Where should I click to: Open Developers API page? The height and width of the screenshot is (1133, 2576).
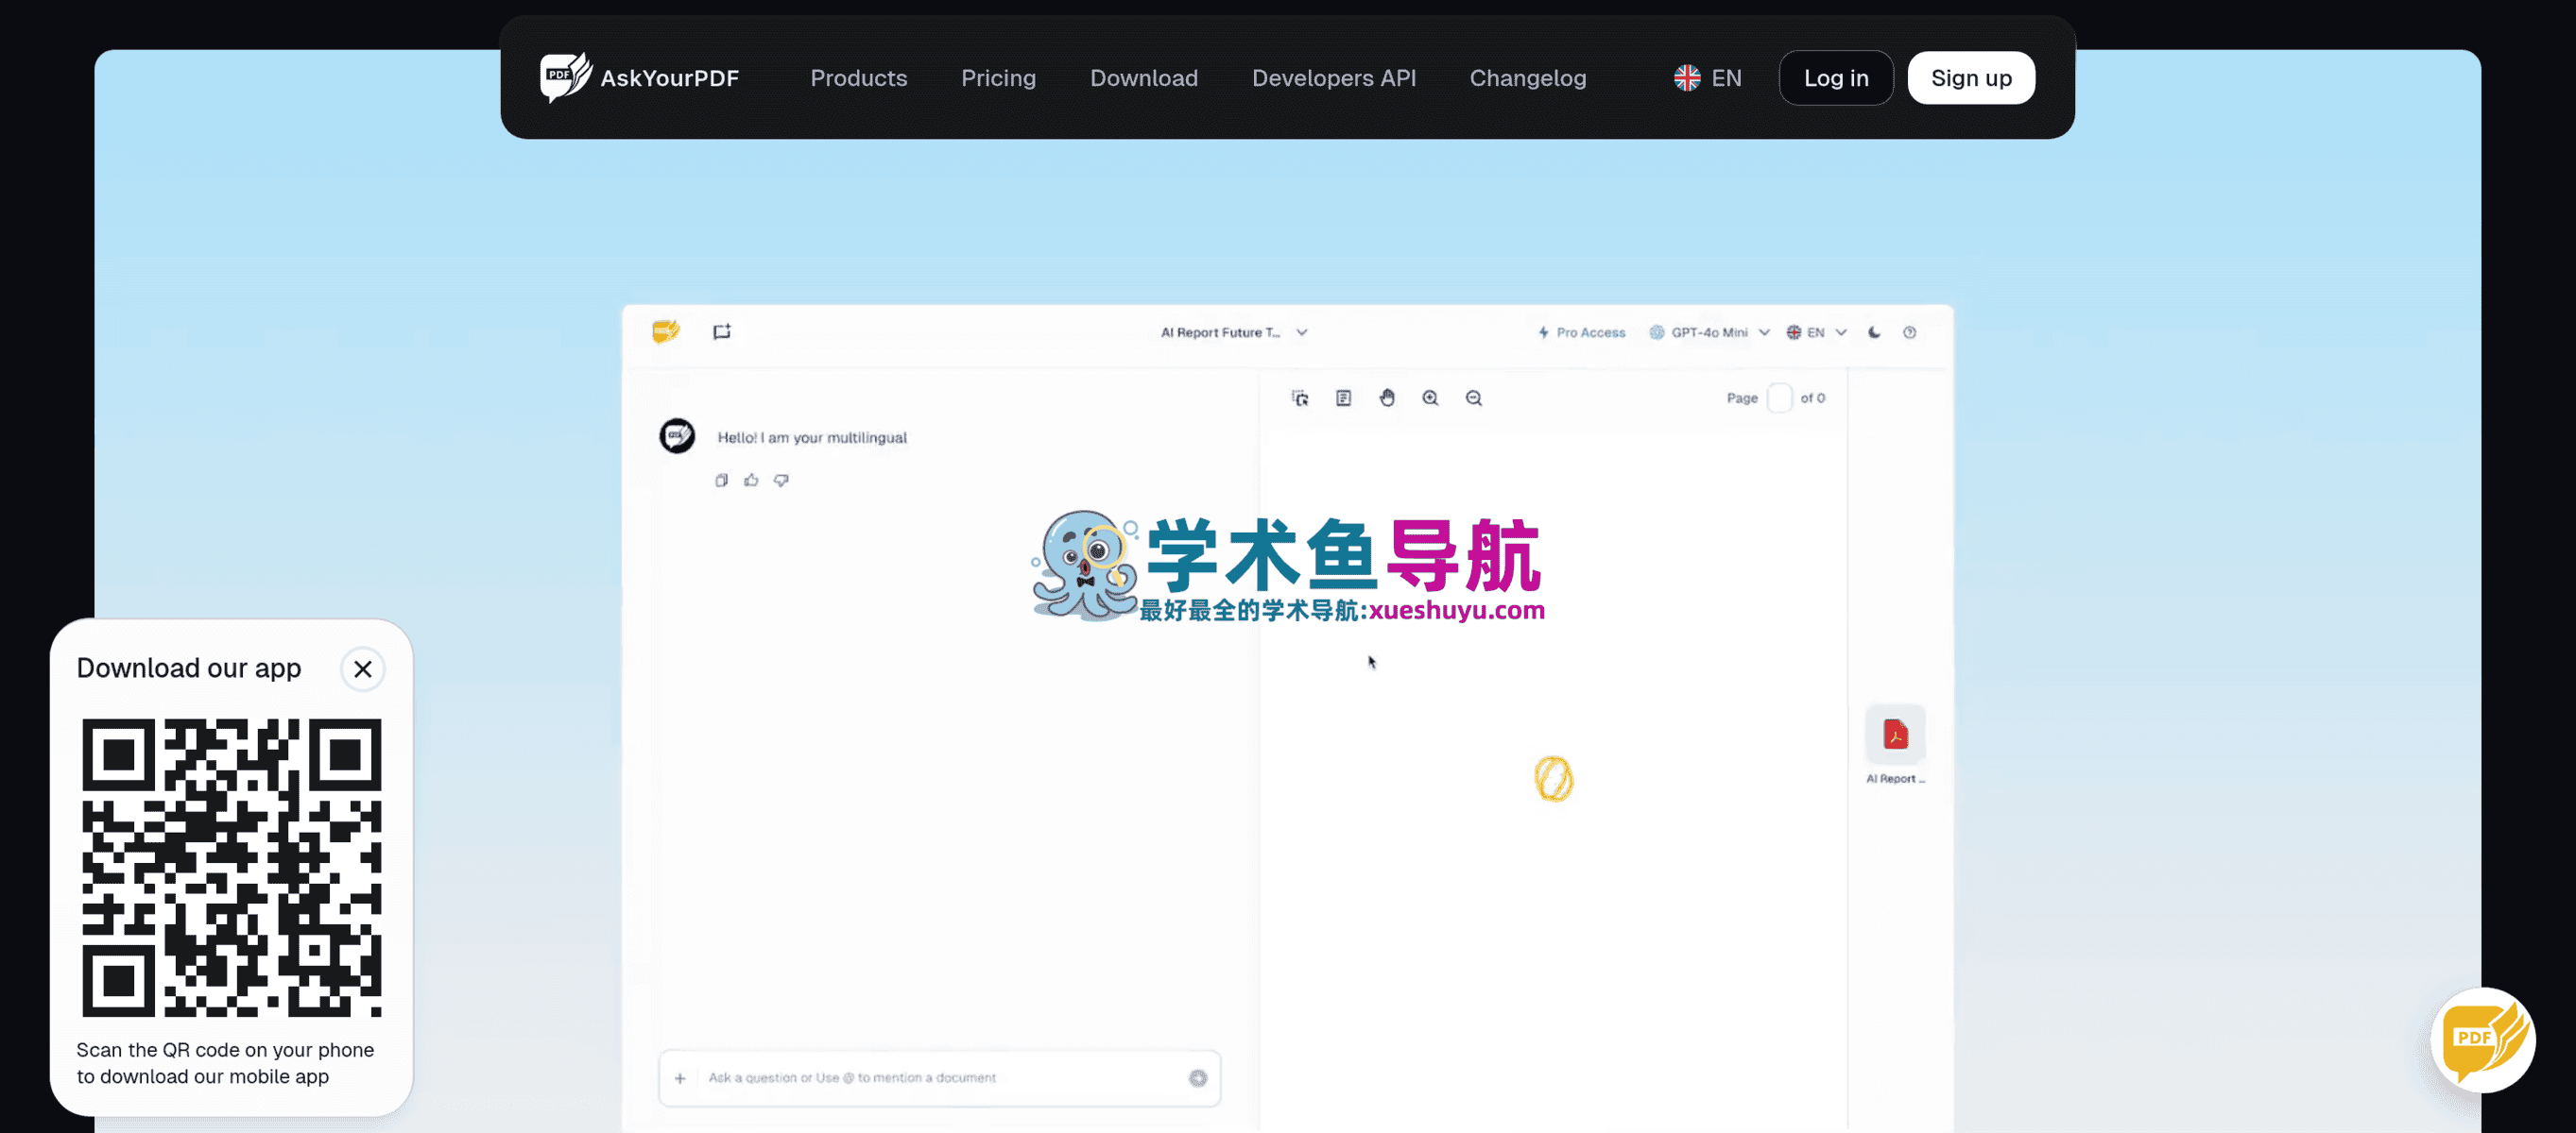(x=1333, y=78)
